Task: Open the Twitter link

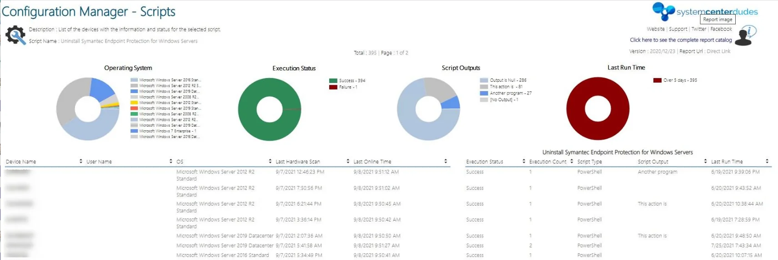Action: [699, 29]
